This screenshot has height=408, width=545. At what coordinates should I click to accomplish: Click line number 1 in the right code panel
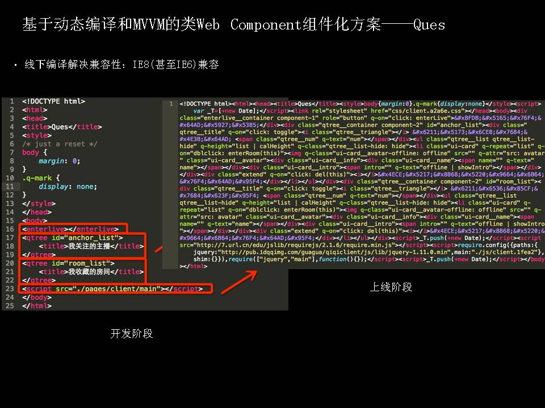[171, 104]
